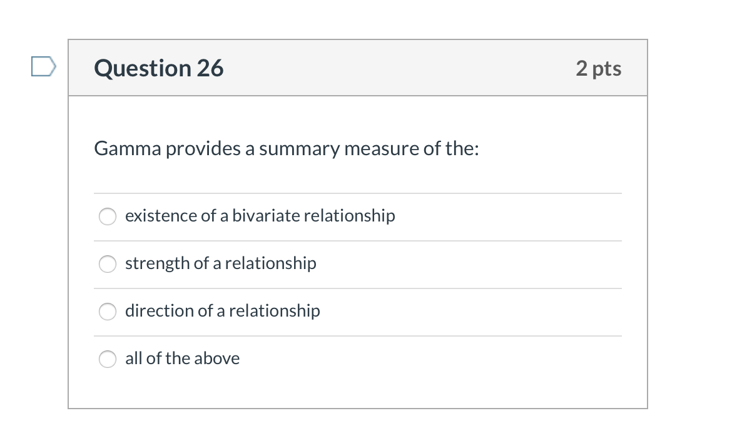Screen dimensions: 732x448
Task: Click the "Question 26" heading
Action: (x=159, y=68)
